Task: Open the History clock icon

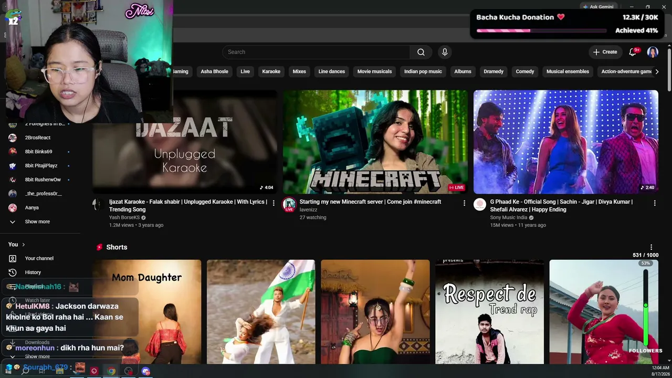Action: point(13,272)
